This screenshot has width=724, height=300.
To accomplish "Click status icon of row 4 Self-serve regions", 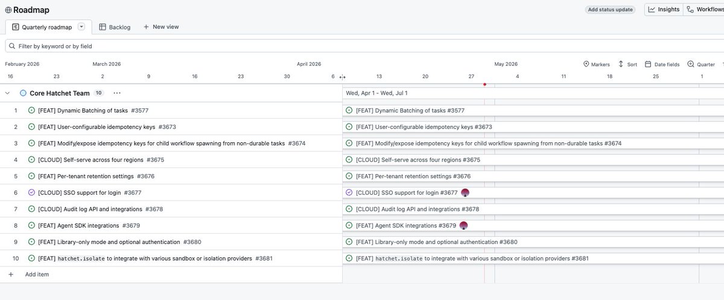I will pyautogui.click(x=31, y=160).
